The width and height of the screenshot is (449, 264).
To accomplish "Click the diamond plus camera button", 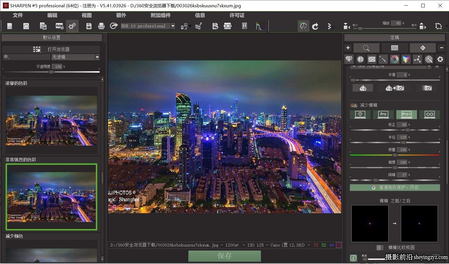I will pos(395,88).
